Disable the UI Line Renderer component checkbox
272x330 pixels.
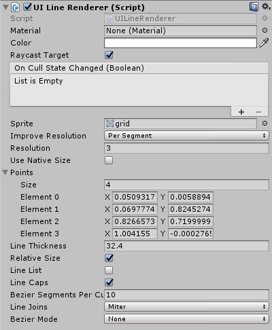27,7
